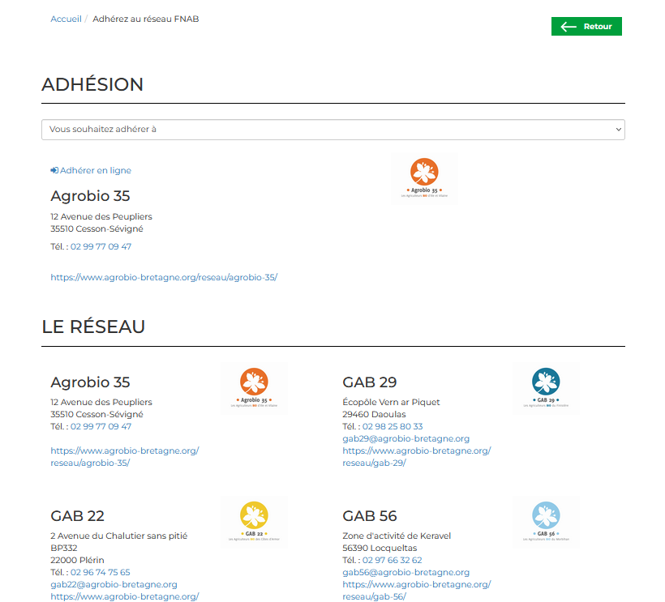Screen dimensions: 665x602
Task: Click the 'GAB 22' title
Action: 77,516
